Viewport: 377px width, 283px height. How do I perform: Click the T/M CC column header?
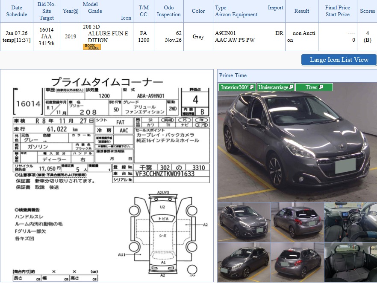pyautogui.click(x=144, y=11)
